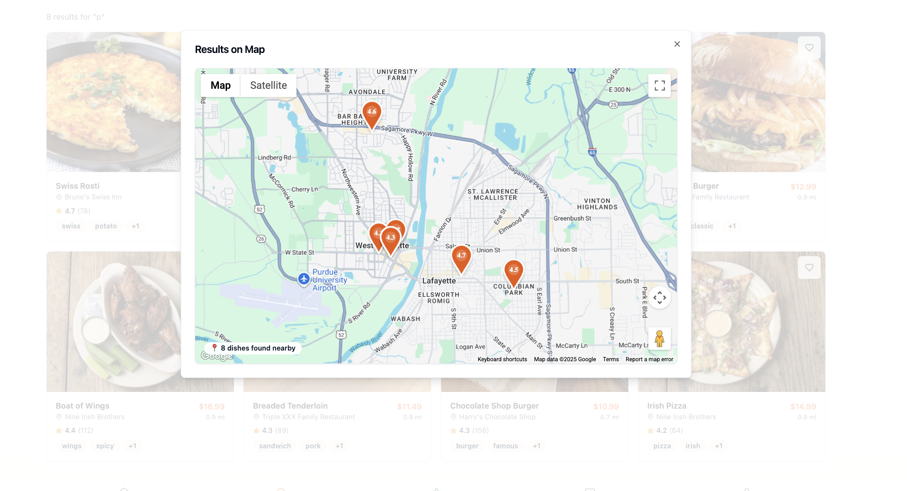The image size is (907, 491).
Task: Click the 4.6 rating map pin
Action: pos(372,113)
